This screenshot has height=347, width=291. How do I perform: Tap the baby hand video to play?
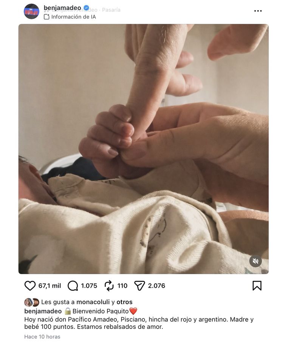144,149
